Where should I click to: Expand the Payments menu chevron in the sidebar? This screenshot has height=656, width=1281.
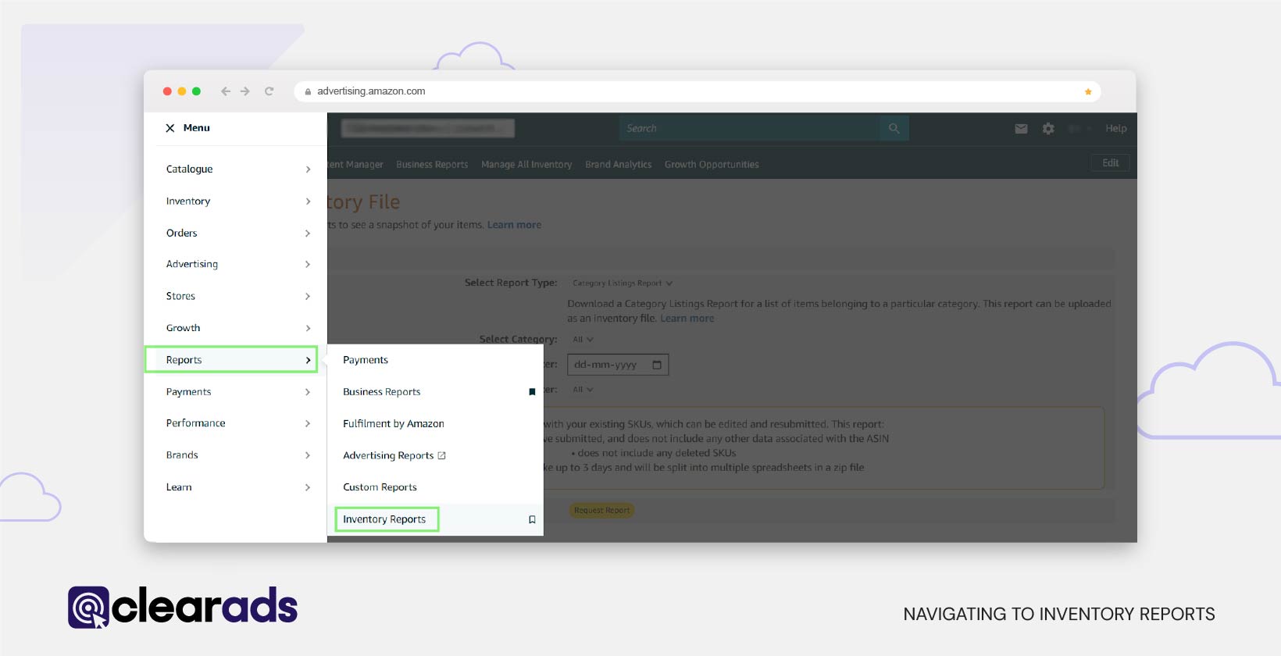[x=308, y=392]
